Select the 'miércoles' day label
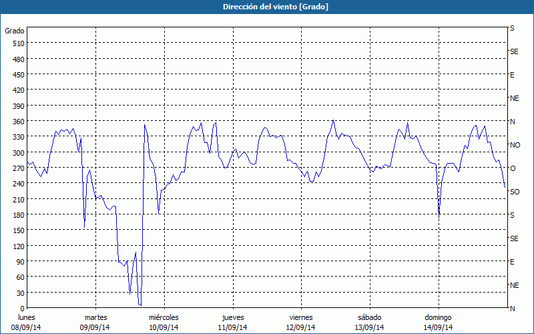The image size is (534, 334). (164, 317)
